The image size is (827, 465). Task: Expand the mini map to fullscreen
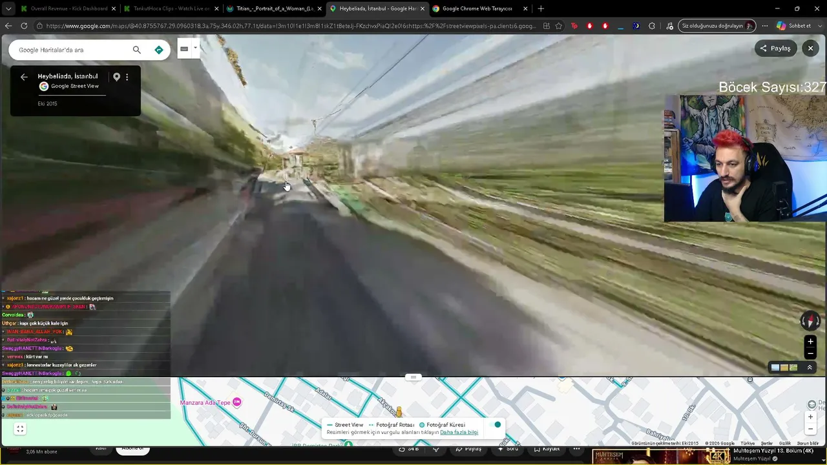point(20,429)
